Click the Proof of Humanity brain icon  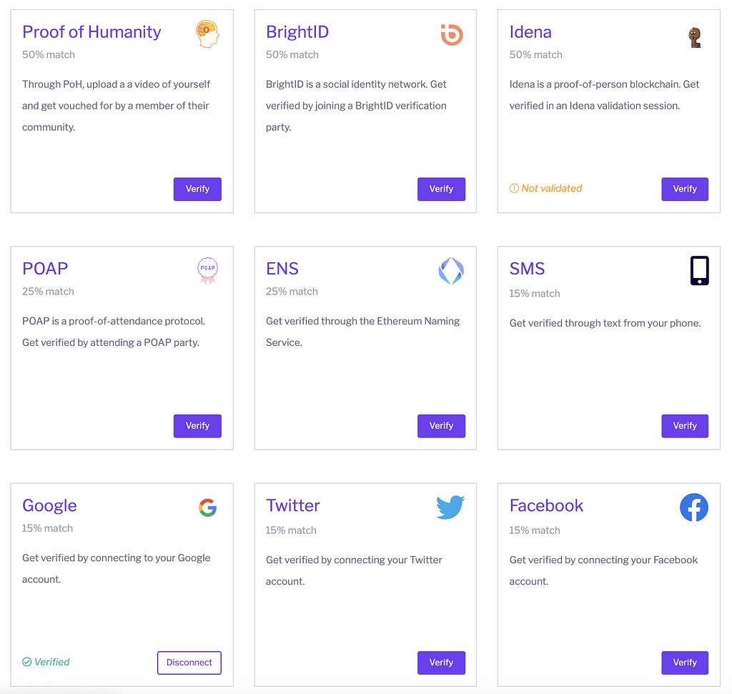pos(207,34)
